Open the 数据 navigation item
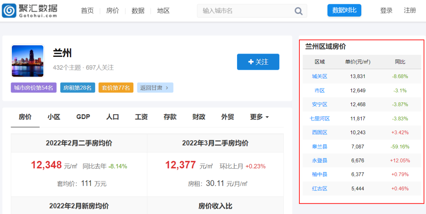This screenshot has width=426, height=214. (x=138, y=11)
